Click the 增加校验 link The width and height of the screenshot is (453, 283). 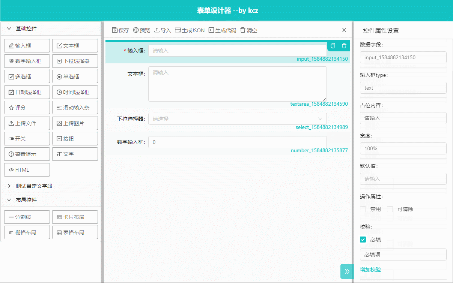click(x=371, y=270)
